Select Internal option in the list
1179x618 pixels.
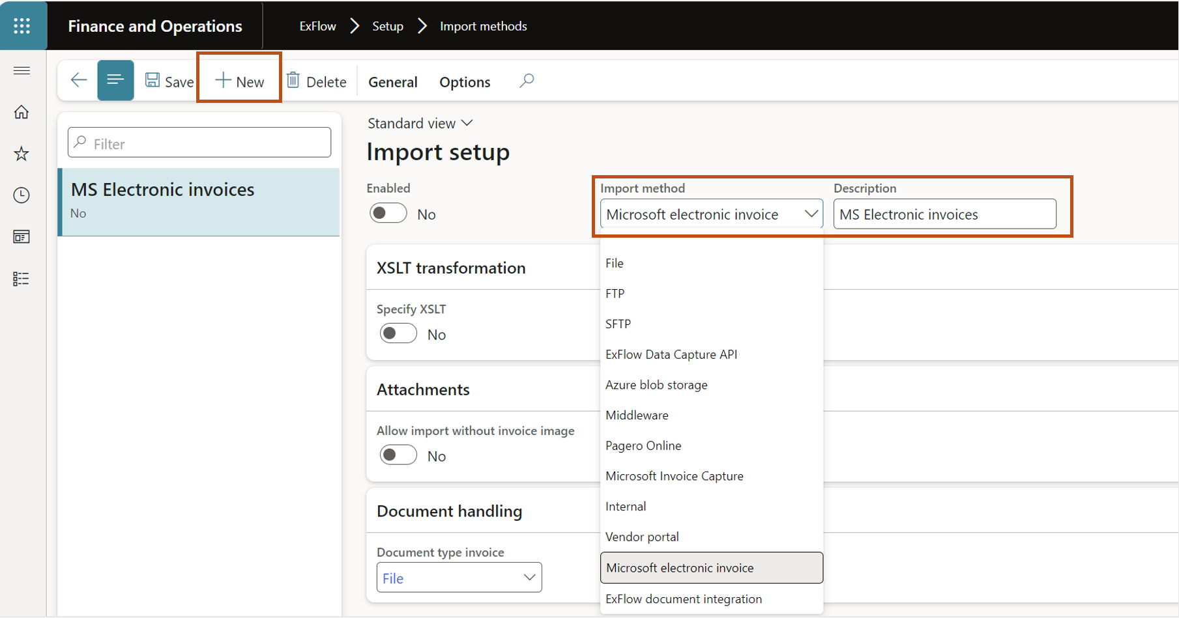[711, 506]
